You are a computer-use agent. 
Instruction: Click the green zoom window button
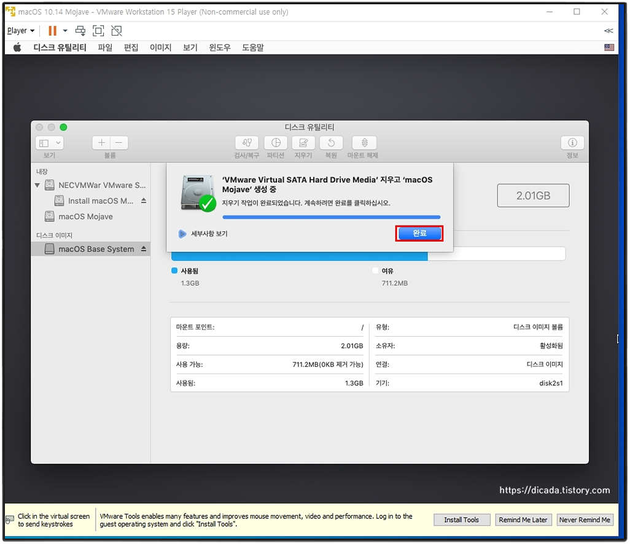(x=63, y=127)
